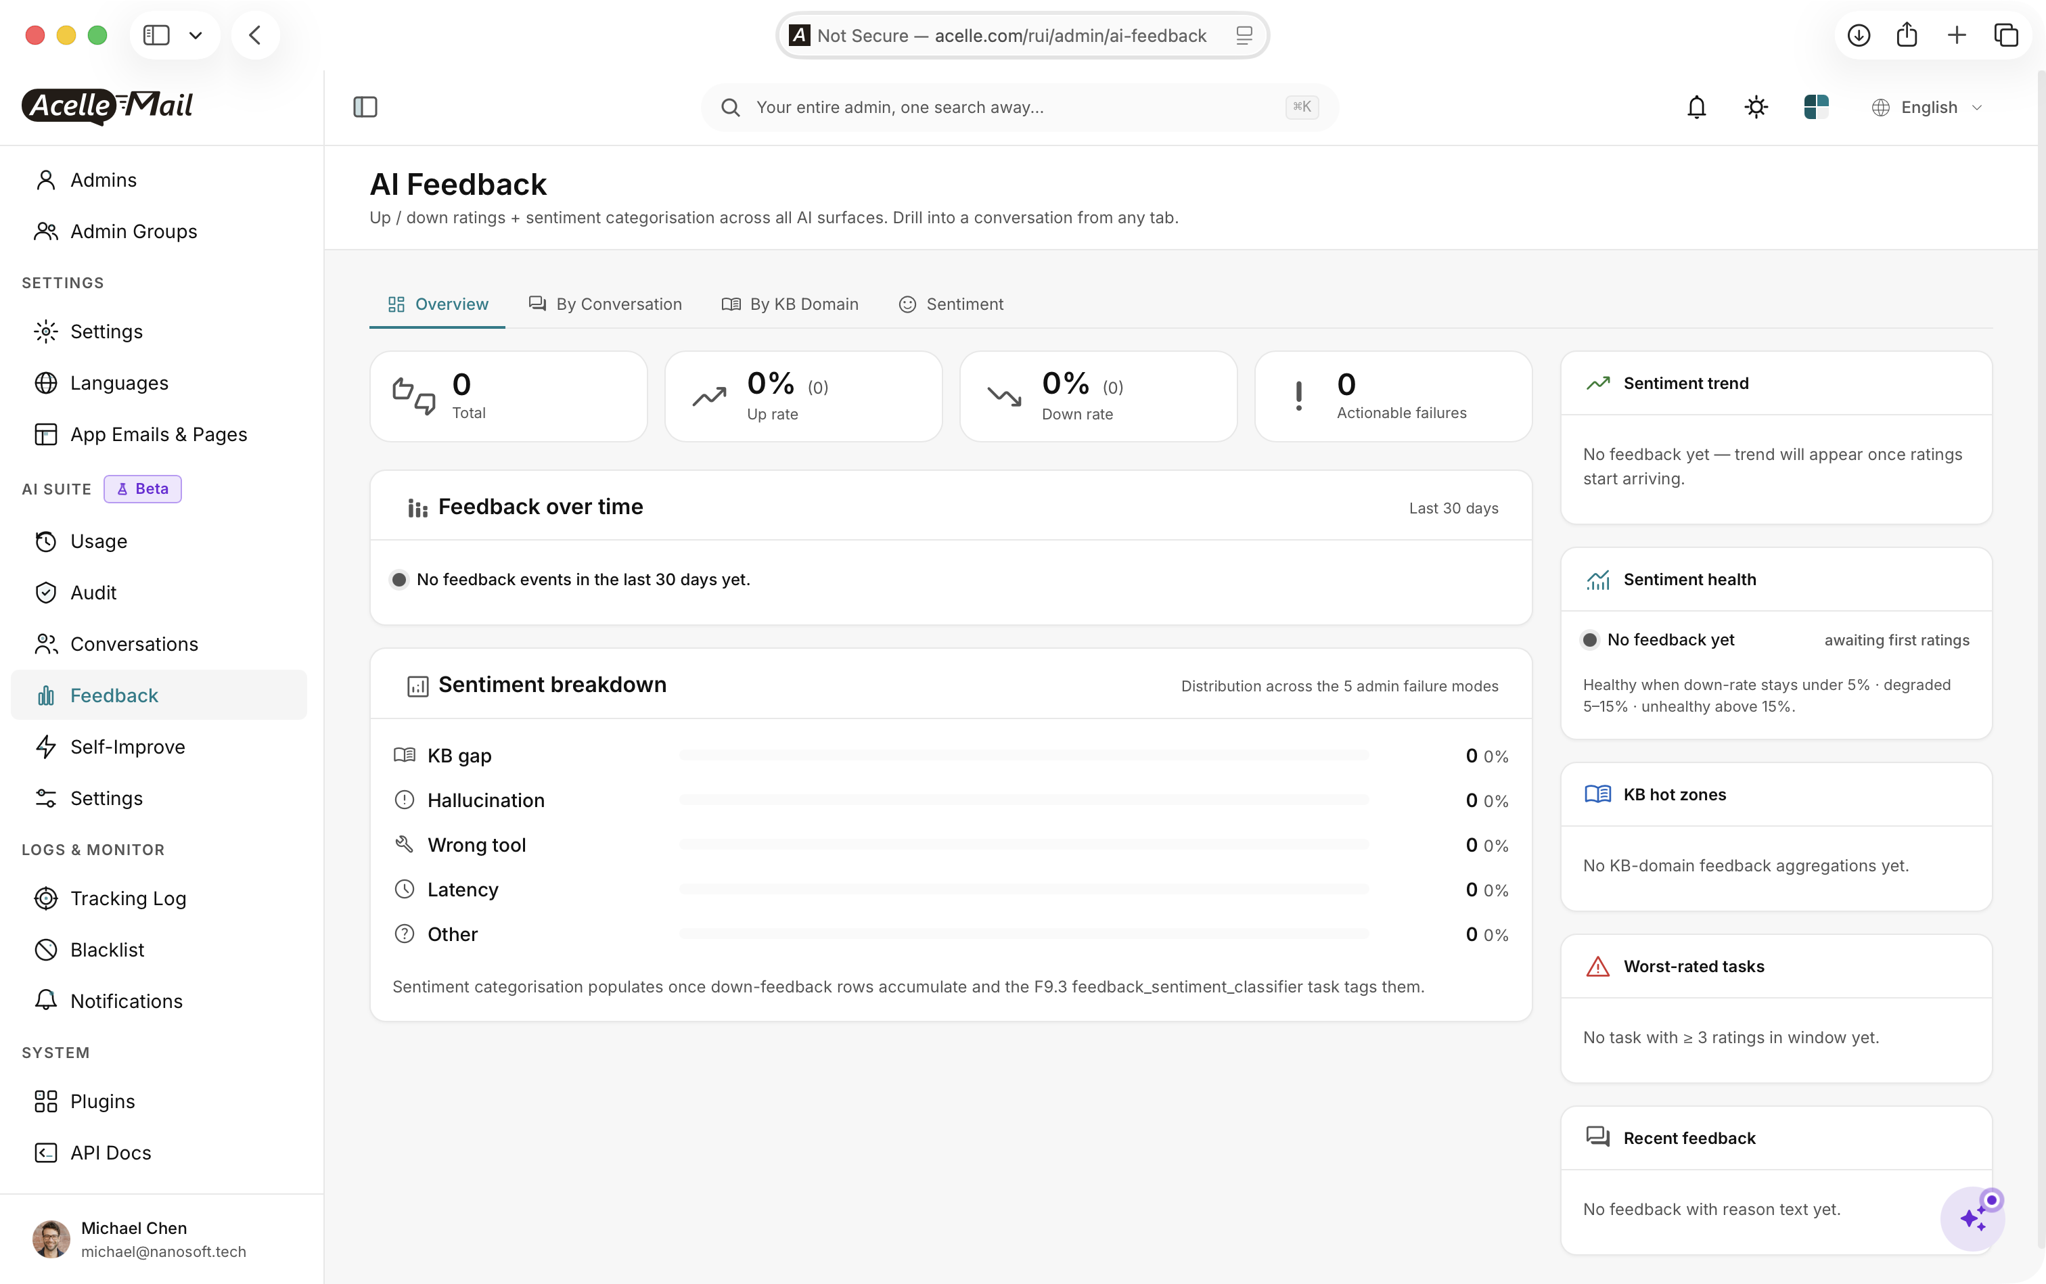Open Michael Chen's profile menu
The image size is (2046, 1284).
pyautogui.click(x=162, y=1239)
